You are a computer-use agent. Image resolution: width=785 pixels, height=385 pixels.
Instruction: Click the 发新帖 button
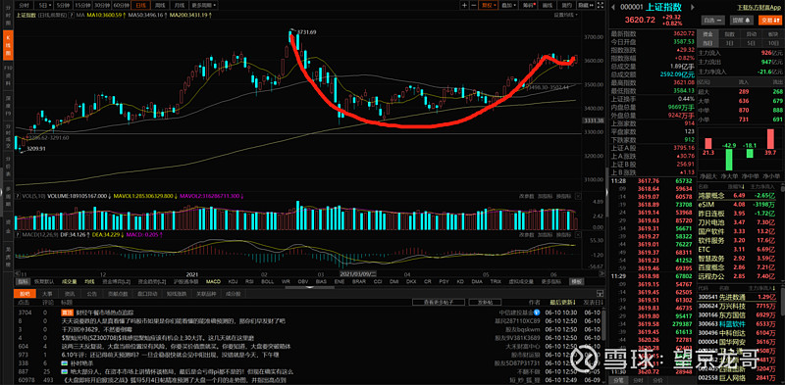[x=485, y=302]
